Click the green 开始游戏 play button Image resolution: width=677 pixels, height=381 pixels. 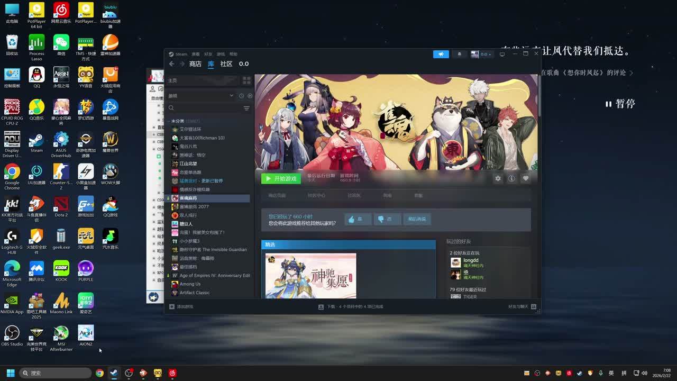coord(281,179)
